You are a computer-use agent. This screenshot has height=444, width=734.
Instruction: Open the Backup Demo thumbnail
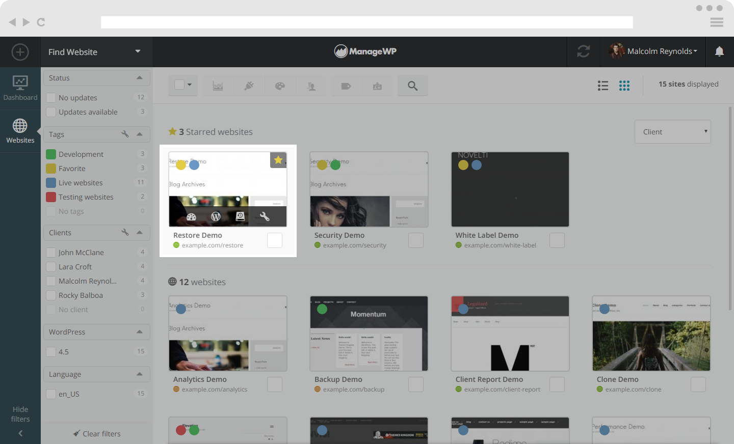369,334
